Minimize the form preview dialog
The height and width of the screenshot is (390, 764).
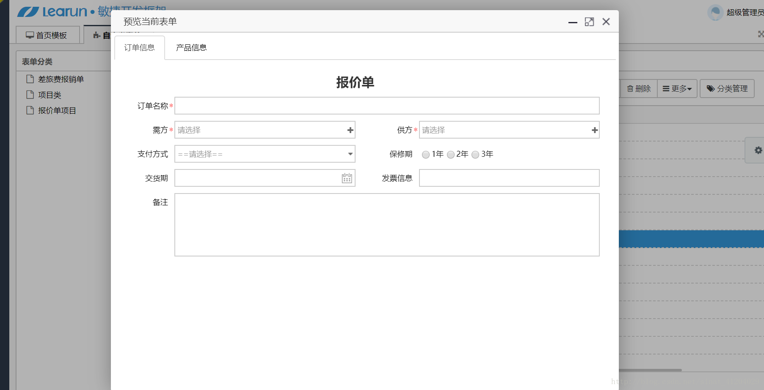(x=573, y=22)
